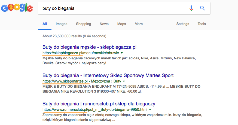Open 'Buty do biegania męskie - sklepbiegacza.pl' result
The width and height of the screenshot is (238, 125).
89,47
